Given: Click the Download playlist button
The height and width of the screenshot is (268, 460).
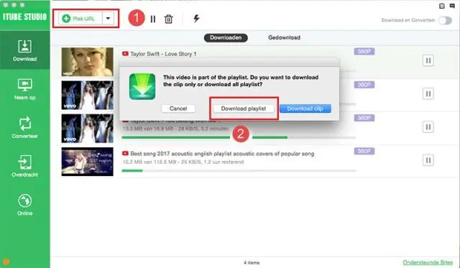Looking at the screenshot, I should click(x=244, y=108).
